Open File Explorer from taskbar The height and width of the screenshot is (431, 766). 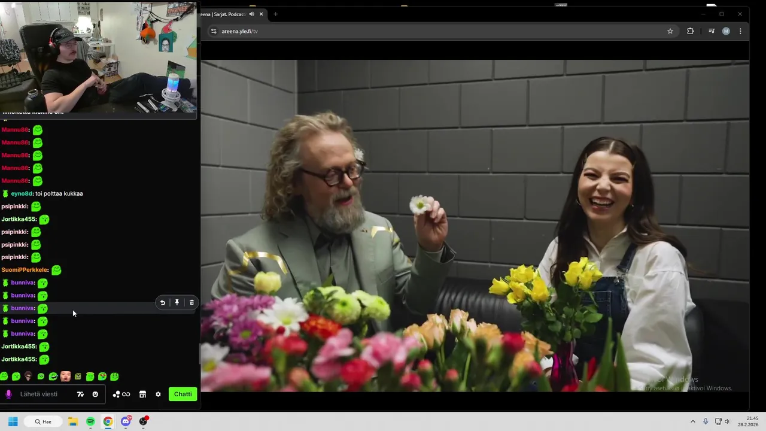click(x=73, y=421)
